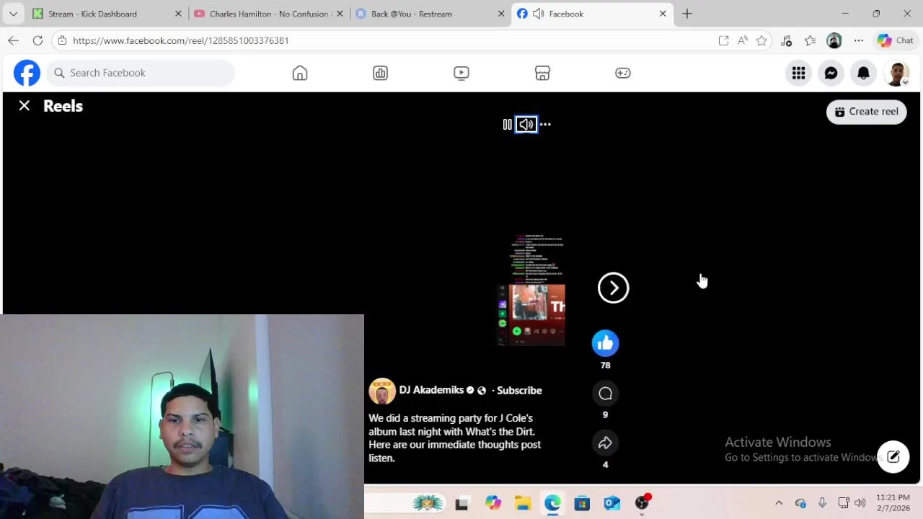This screenshot has height=519, width=923.
Task: Go to the Facebook home icon
Action: (x=300, y=73)
